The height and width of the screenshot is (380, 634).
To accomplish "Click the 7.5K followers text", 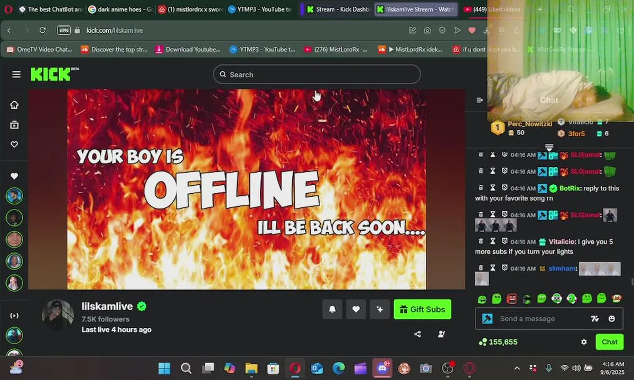I will [105, 319].
